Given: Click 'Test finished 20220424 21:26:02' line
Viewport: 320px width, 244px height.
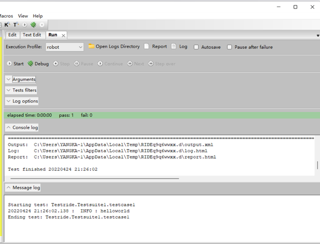Looking at the screenshot, I should 53,169.
